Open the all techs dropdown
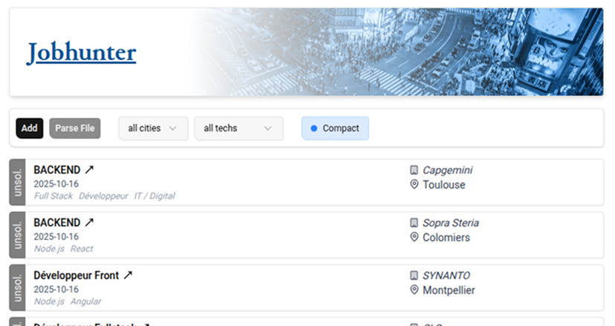Viewport: 615px width, 326px height. pyautogui.click(x=239, y=128)
